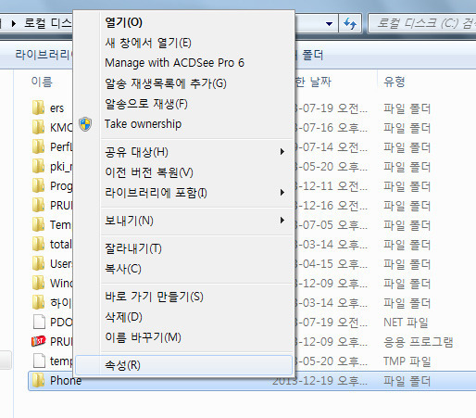
Task: Open 속성(R) properties entry
Action: coord(184,365)
